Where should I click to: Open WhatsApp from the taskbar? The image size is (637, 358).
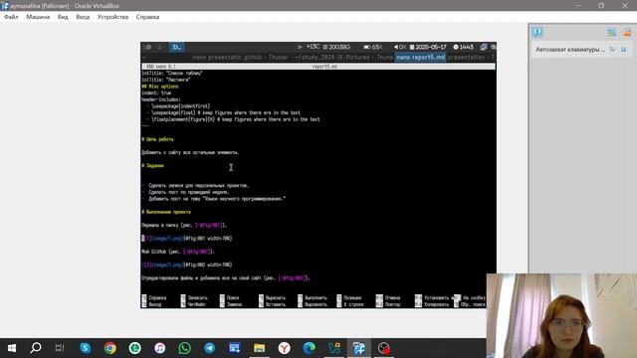click(x=184, y=348)
